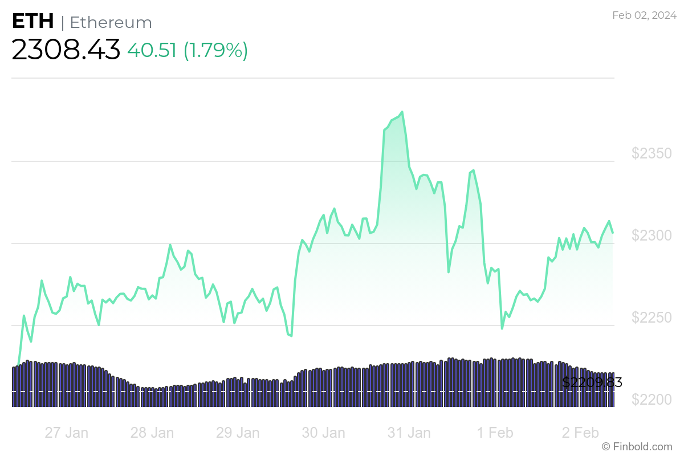The height and width of the screenshot is (456, 684).
Task: Click the 40.51 (1.79%) change value
Action: coord(188,50)
